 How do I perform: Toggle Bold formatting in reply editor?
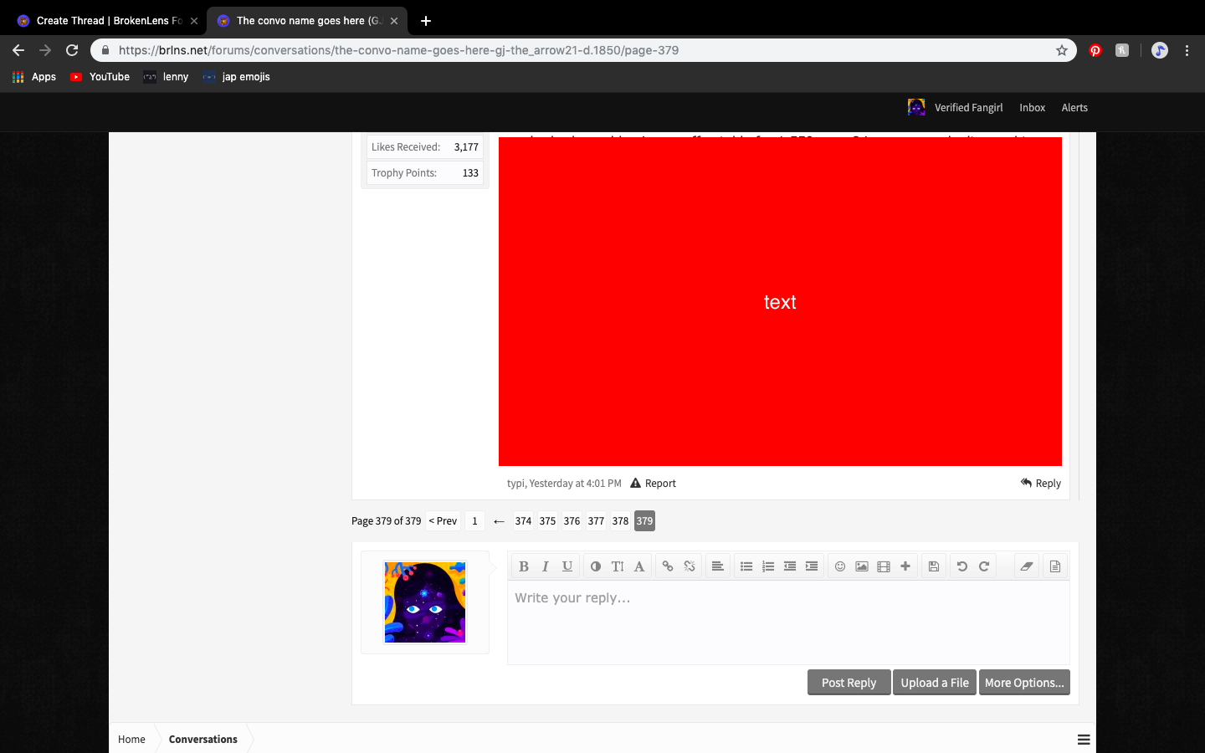524,566
